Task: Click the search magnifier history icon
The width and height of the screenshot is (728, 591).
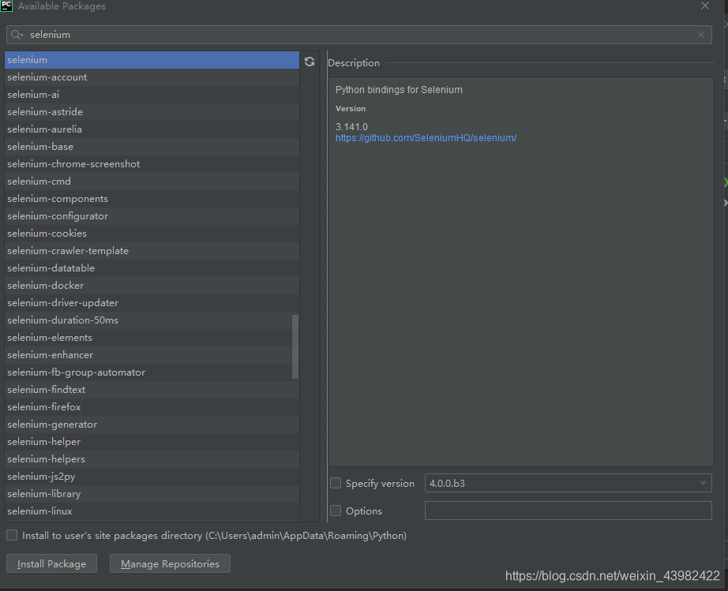Action: [17, 35]
